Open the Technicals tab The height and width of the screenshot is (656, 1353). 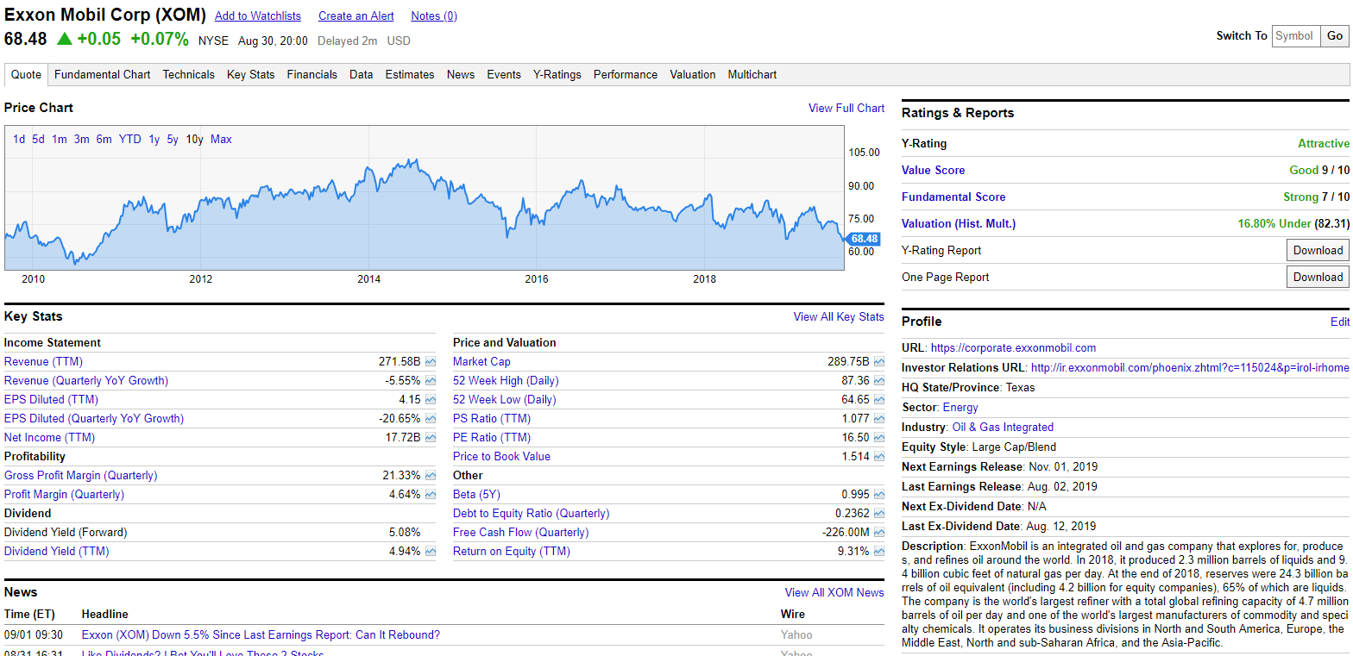tap(188, 75)
